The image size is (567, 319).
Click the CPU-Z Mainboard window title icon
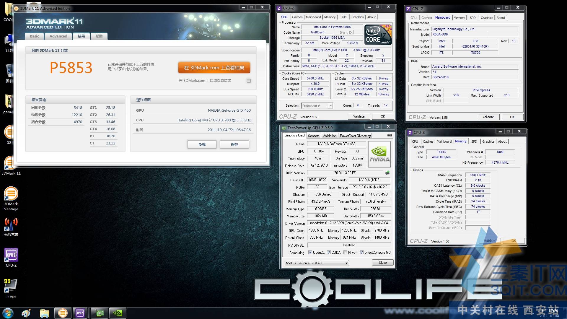408,9
